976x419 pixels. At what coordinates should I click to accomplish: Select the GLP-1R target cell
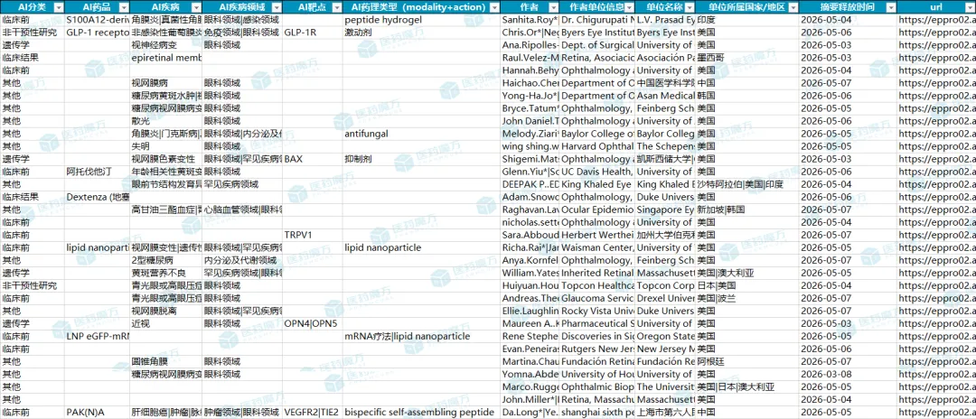pyautogui.click(x=313, y=33)
